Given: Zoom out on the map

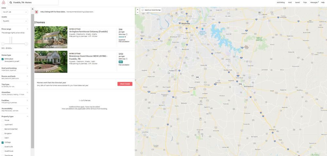Looking at the screenshot, I should click(138, 12).
